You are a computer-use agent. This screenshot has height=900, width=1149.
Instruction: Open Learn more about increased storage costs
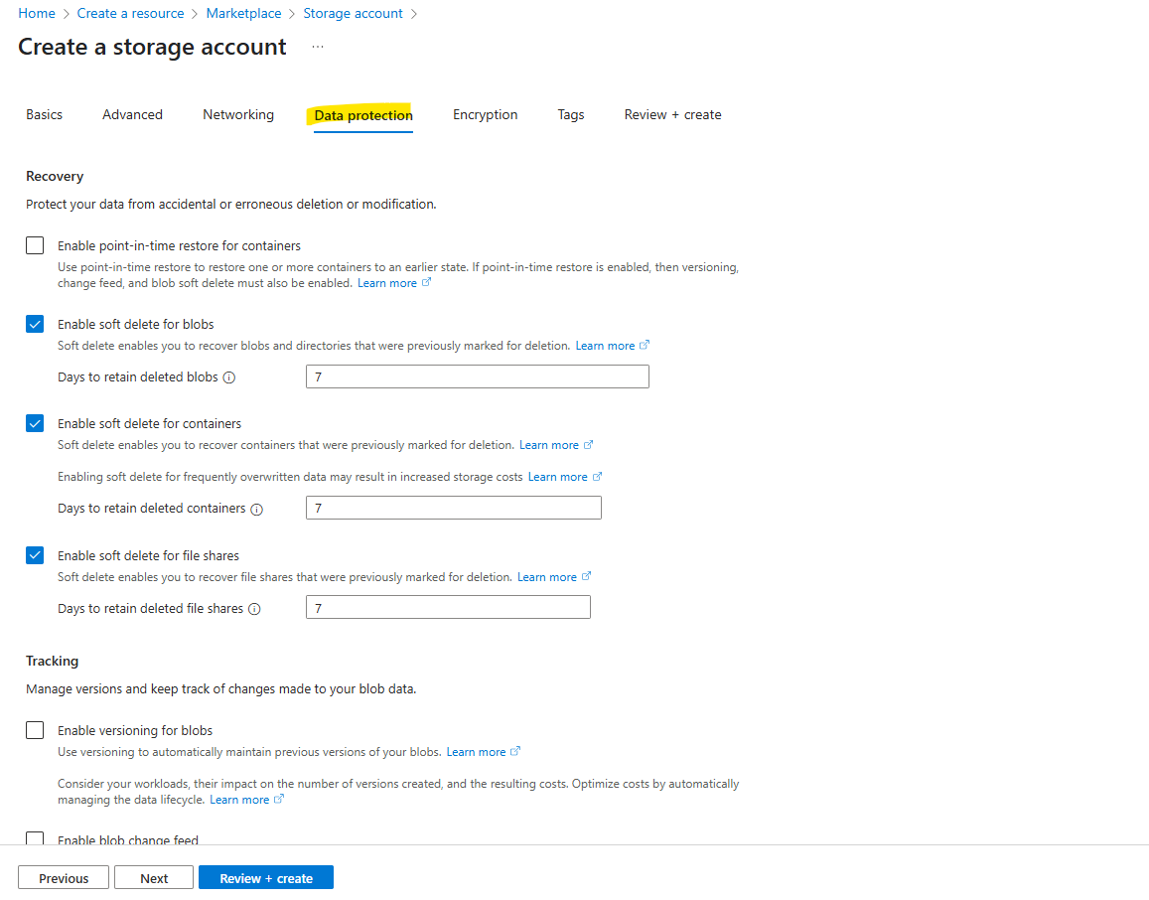pyautogui.click(x=558, y=477)
